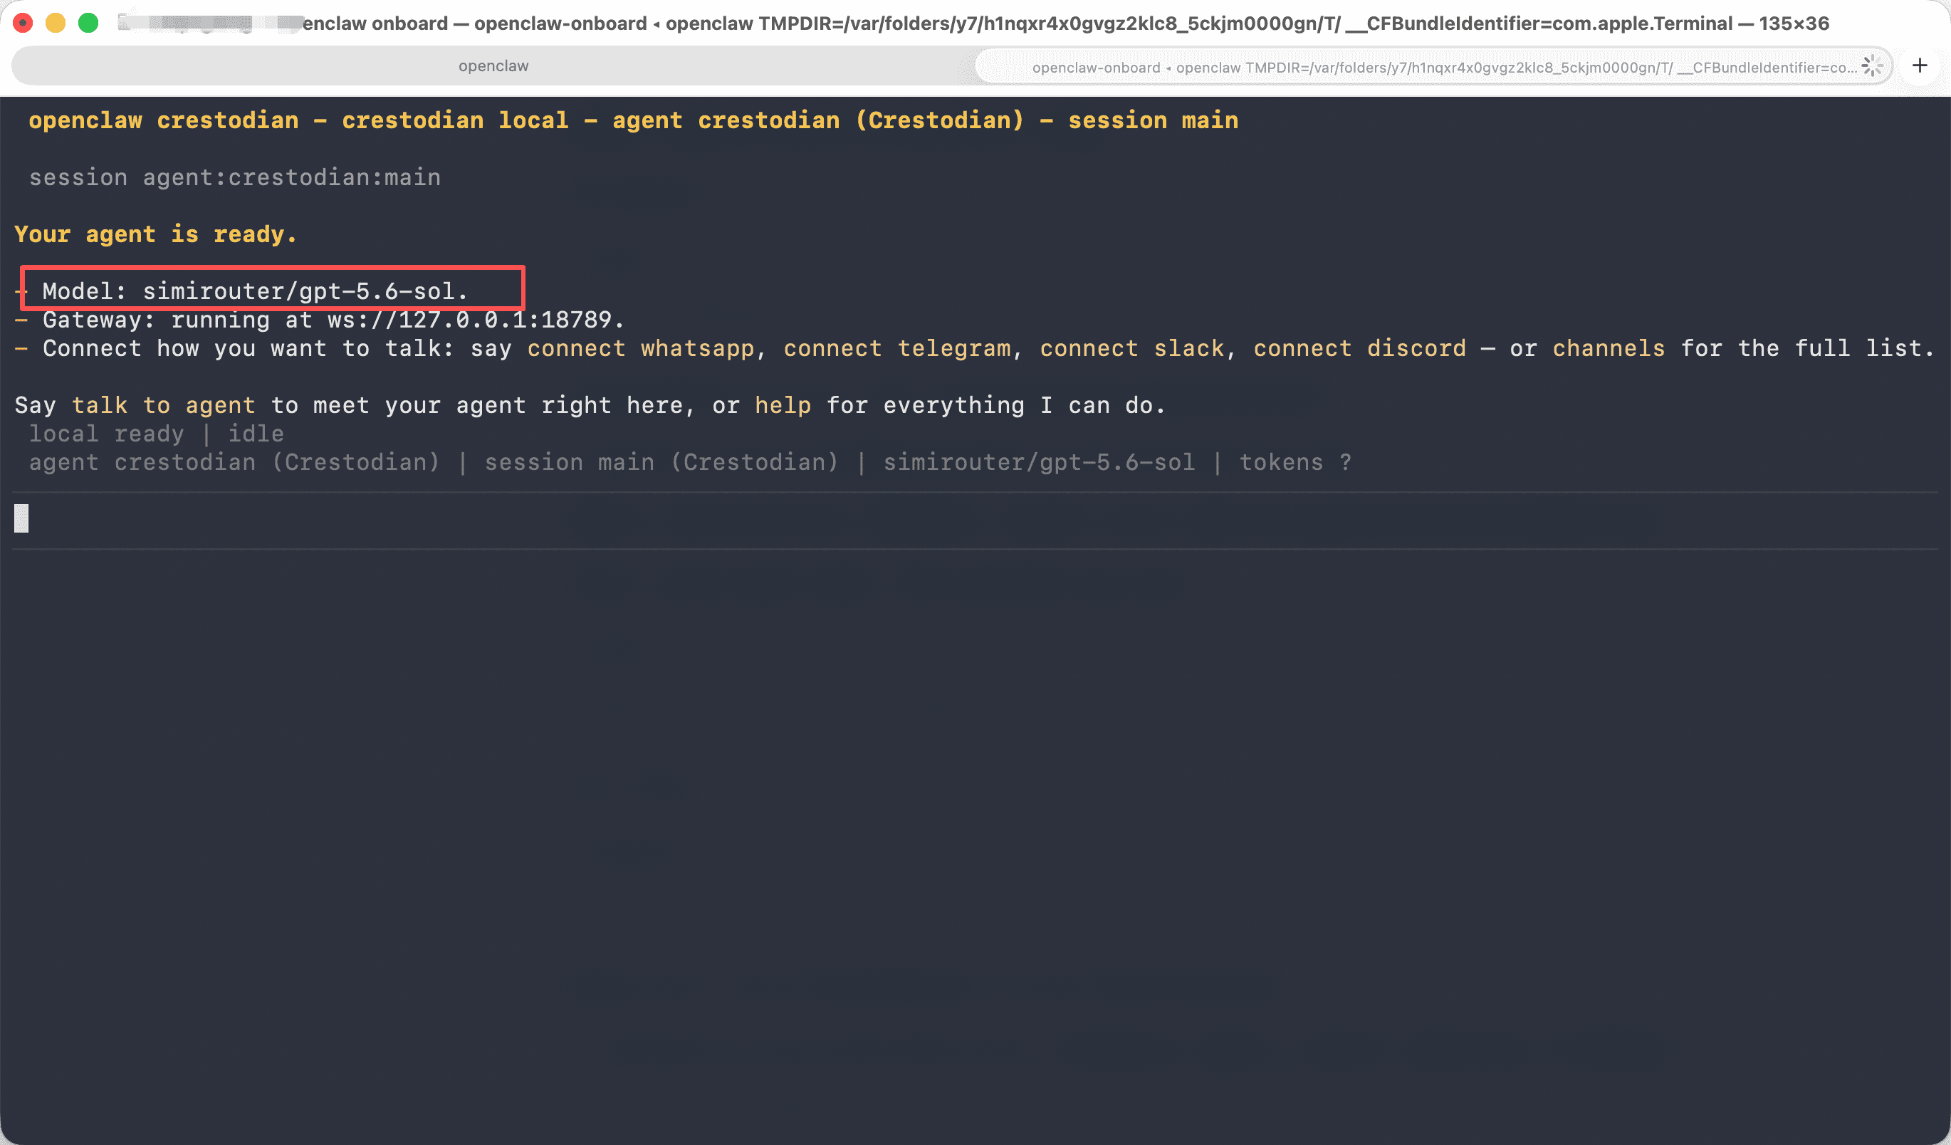Click 'tokens ?' in the status line
This screenshot has height=1145, width=1951.
pyautogui.click(x=1295, y=462)
